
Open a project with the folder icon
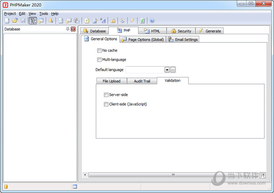(15, 21)
